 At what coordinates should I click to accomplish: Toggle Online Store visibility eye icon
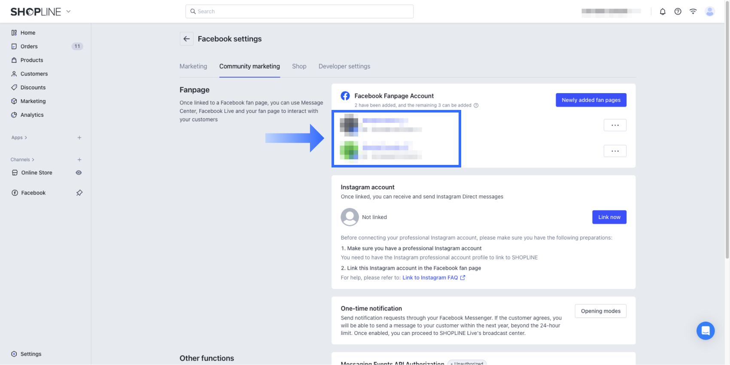tap(79, 173)
